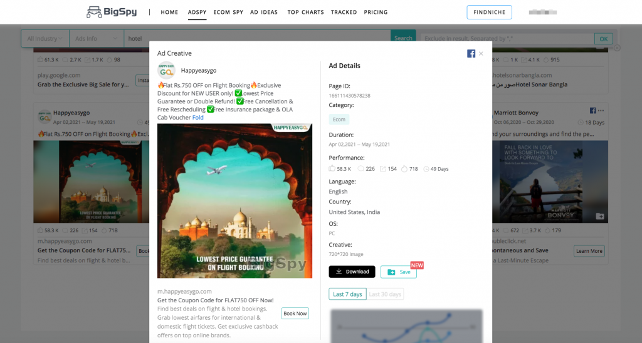The image size is (642, 343).
Task: Click the hand icon beside 718 in Performance
Action: (404, 168)
